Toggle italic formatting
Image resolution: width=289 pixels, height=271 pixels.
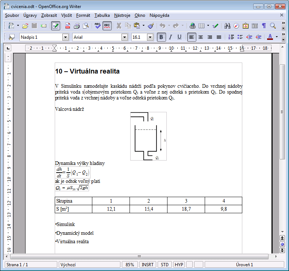click(170, 37)
